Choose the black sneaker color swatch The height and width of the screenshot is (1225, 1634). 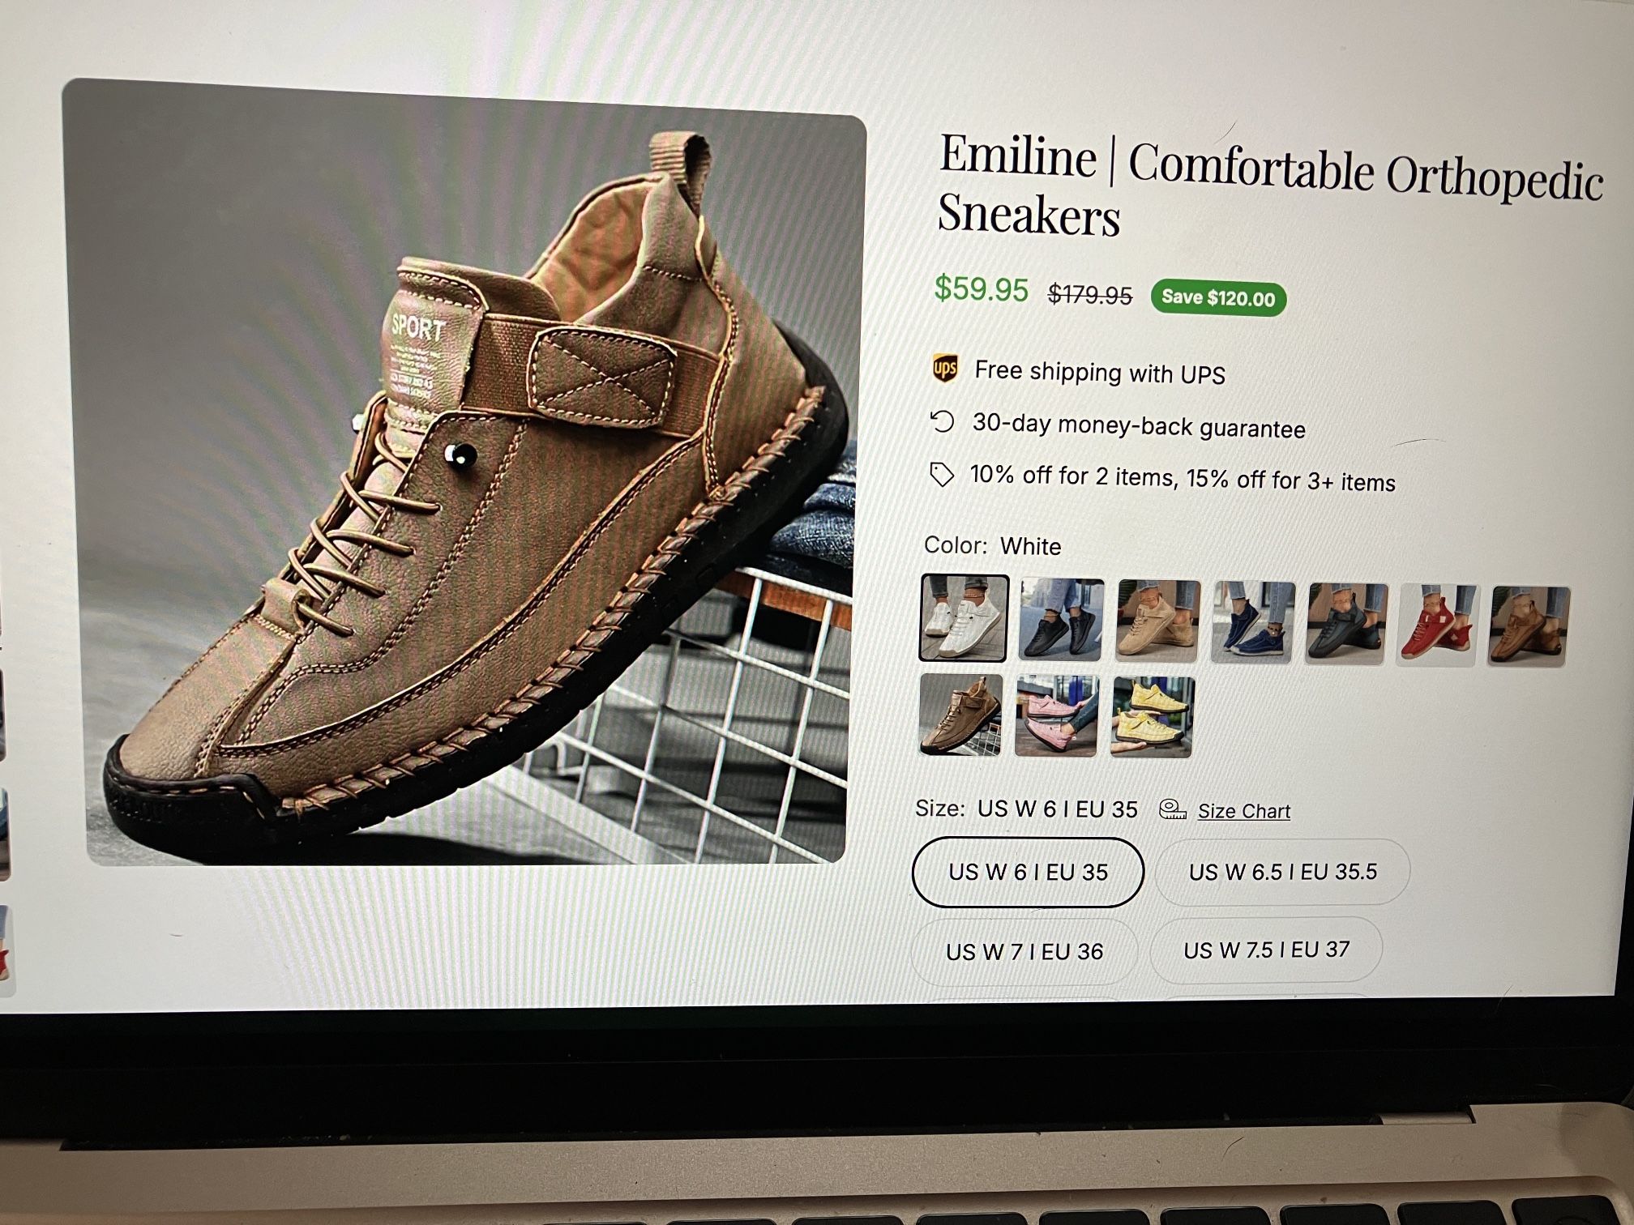[1061, 620]
